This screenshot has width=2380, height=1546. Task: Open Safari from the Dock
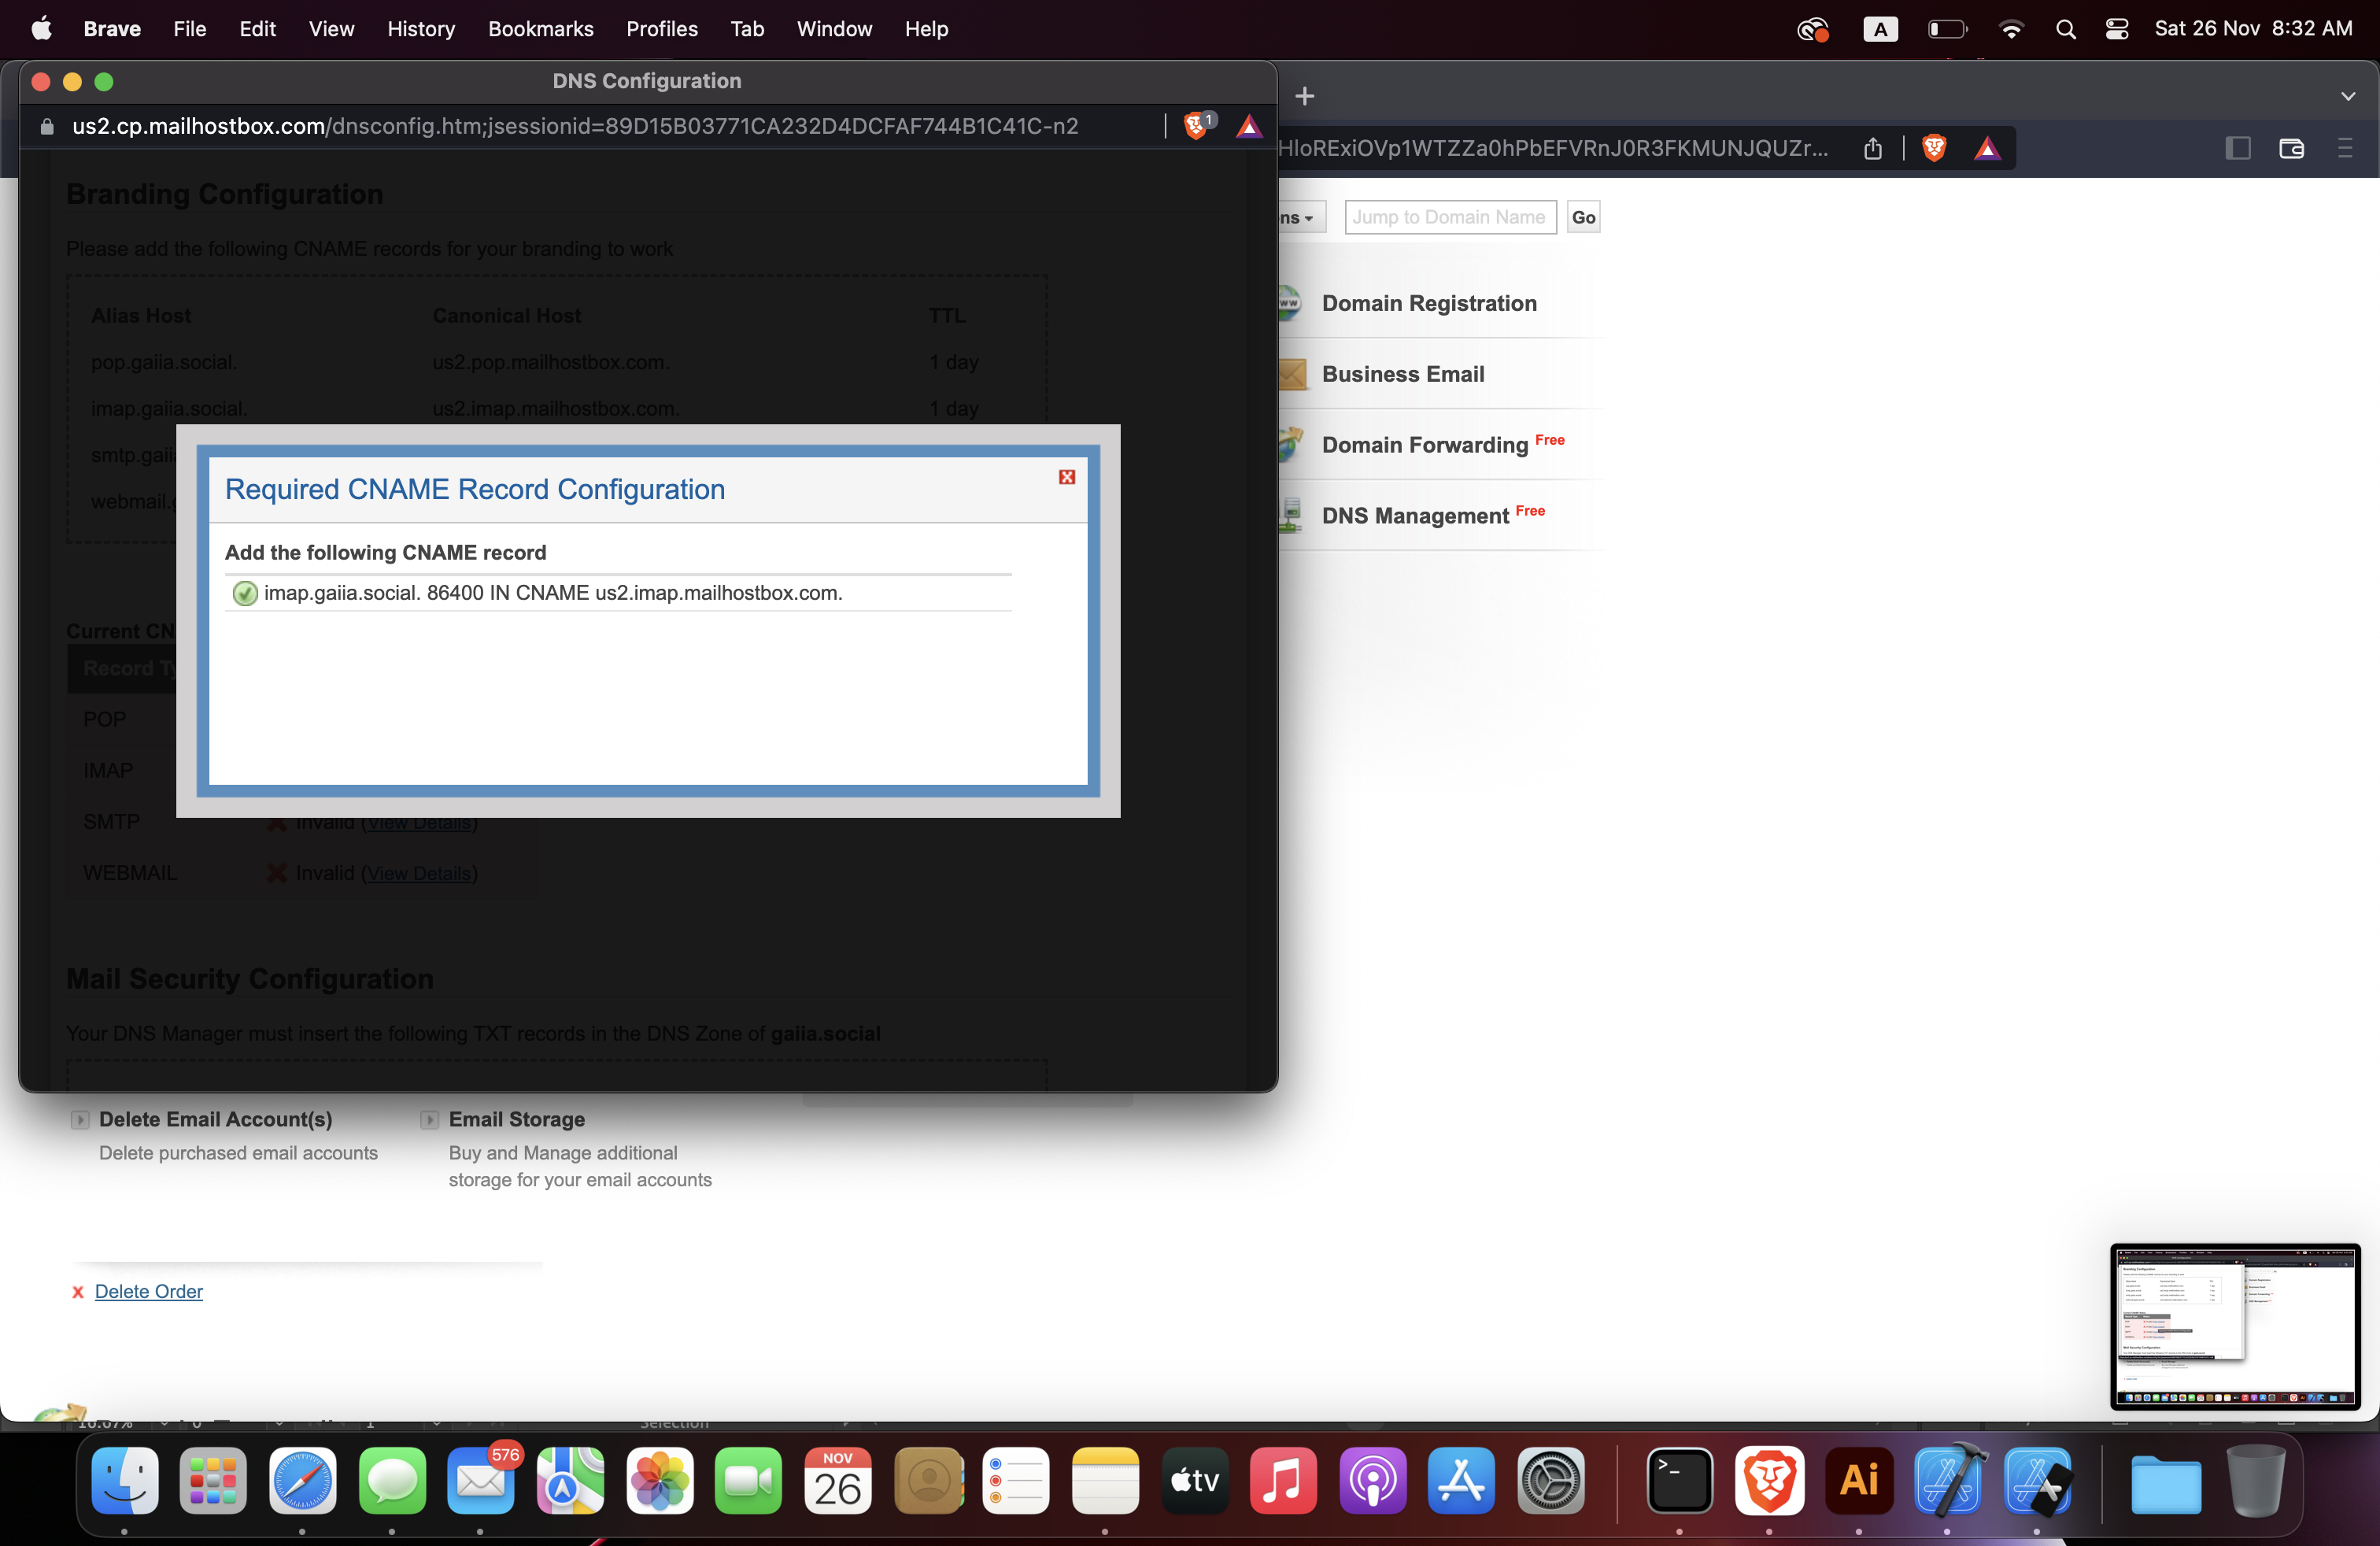pos(302,1480)
